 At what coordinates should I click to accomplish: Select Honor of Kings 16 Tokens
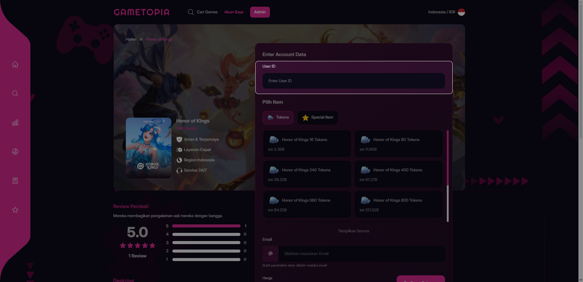click(x=307, y=144)
